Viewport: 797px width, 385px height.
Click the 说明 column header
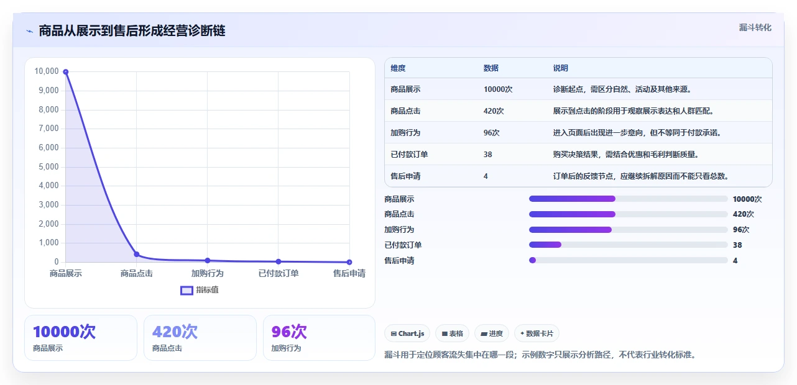(x=561, y=68)
